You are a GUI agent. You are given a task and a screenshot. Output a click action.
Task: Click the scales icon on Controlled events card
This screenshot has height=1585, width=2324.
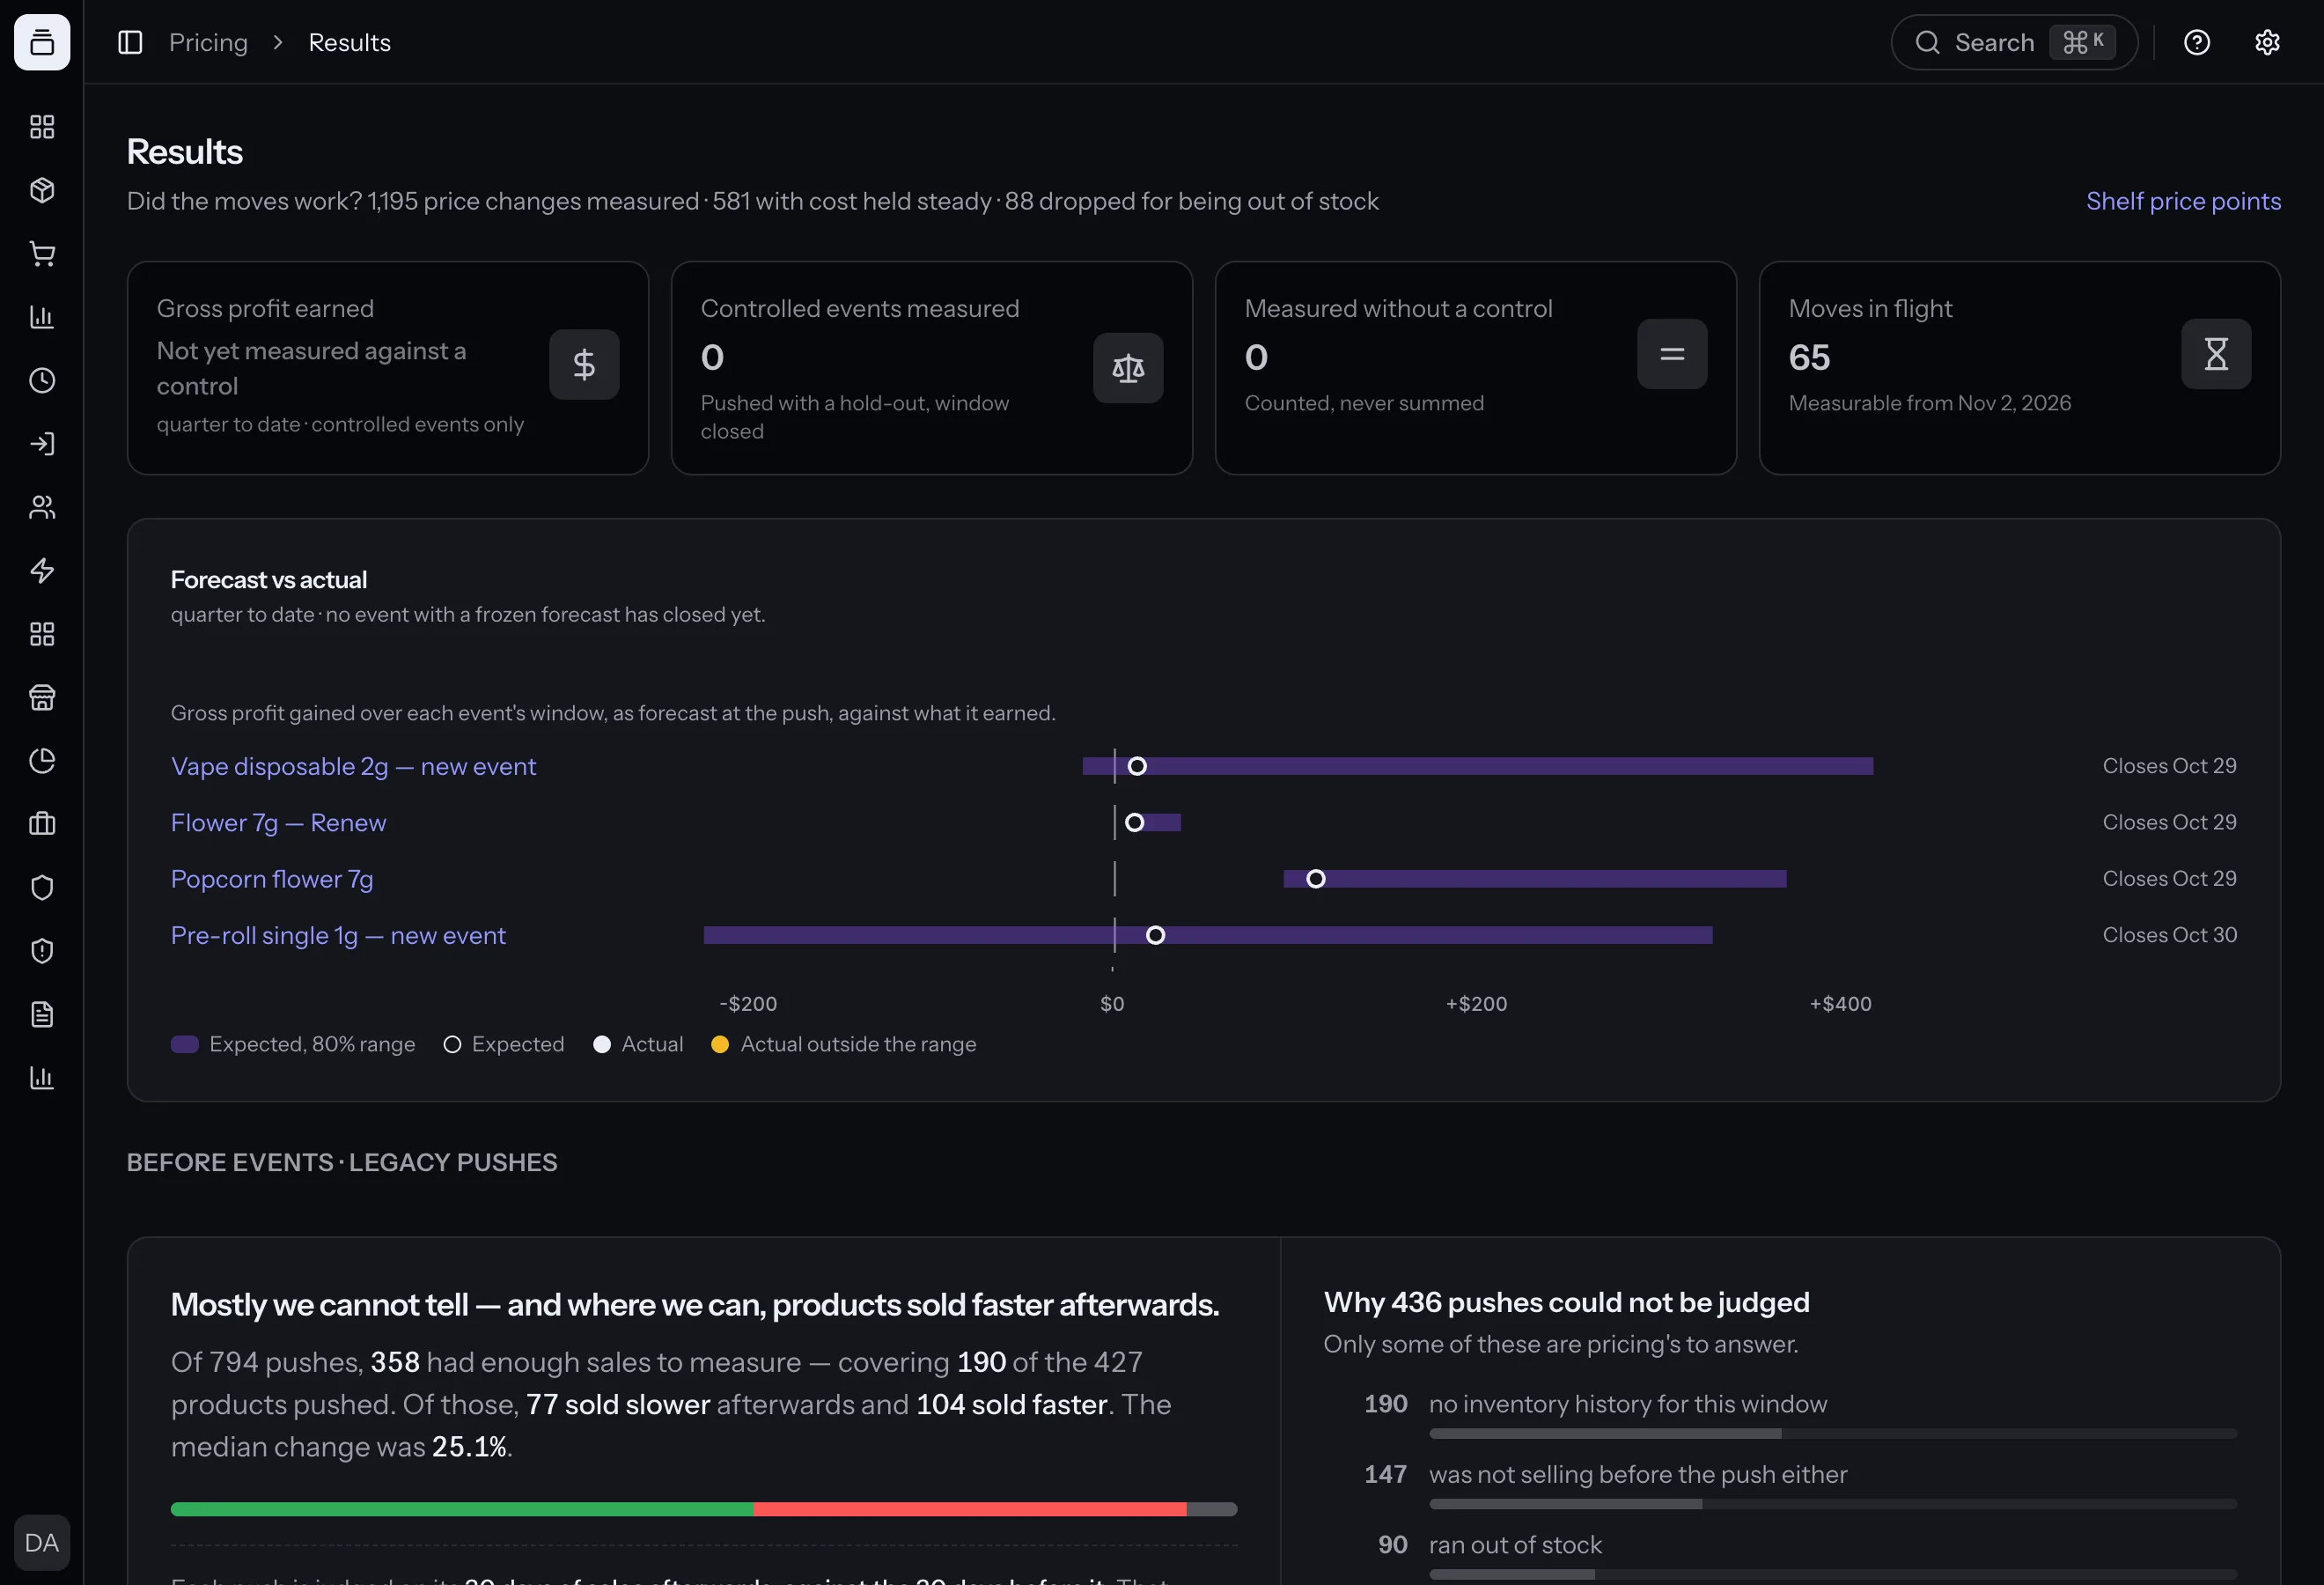click(1128, 368)
